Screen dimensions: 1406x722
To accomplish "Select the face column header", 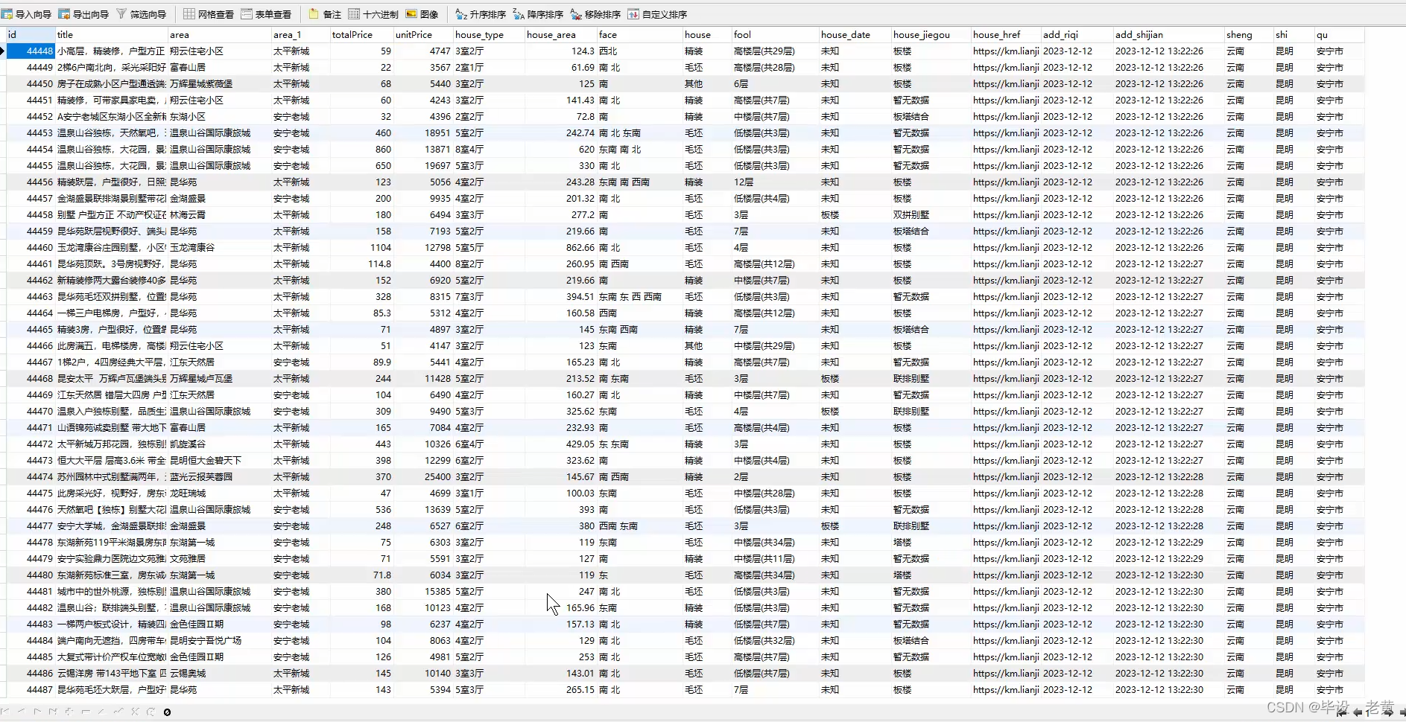I will point(640,34).
